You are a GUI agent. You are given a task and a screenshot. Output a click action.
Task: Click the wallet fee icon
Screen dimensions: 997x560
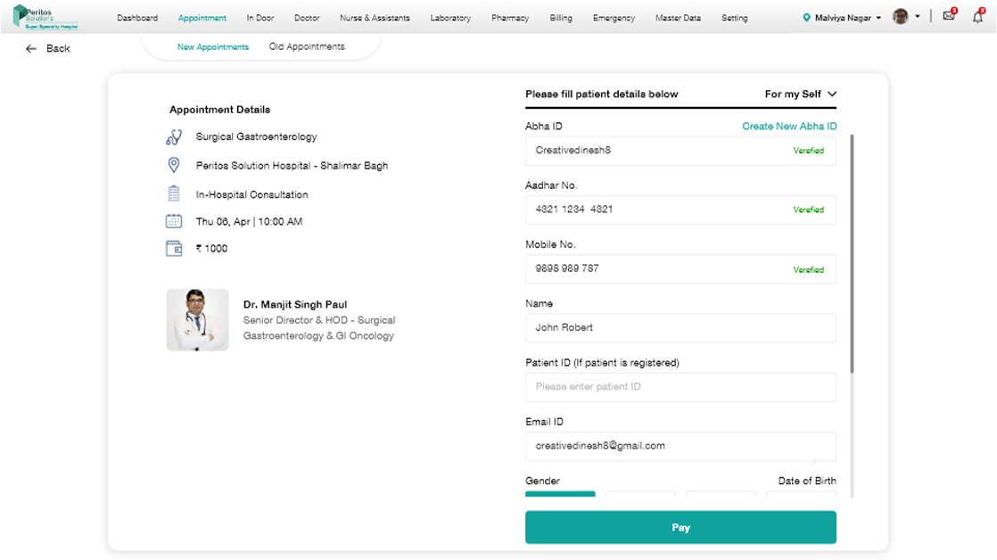[x=174, y=249]
